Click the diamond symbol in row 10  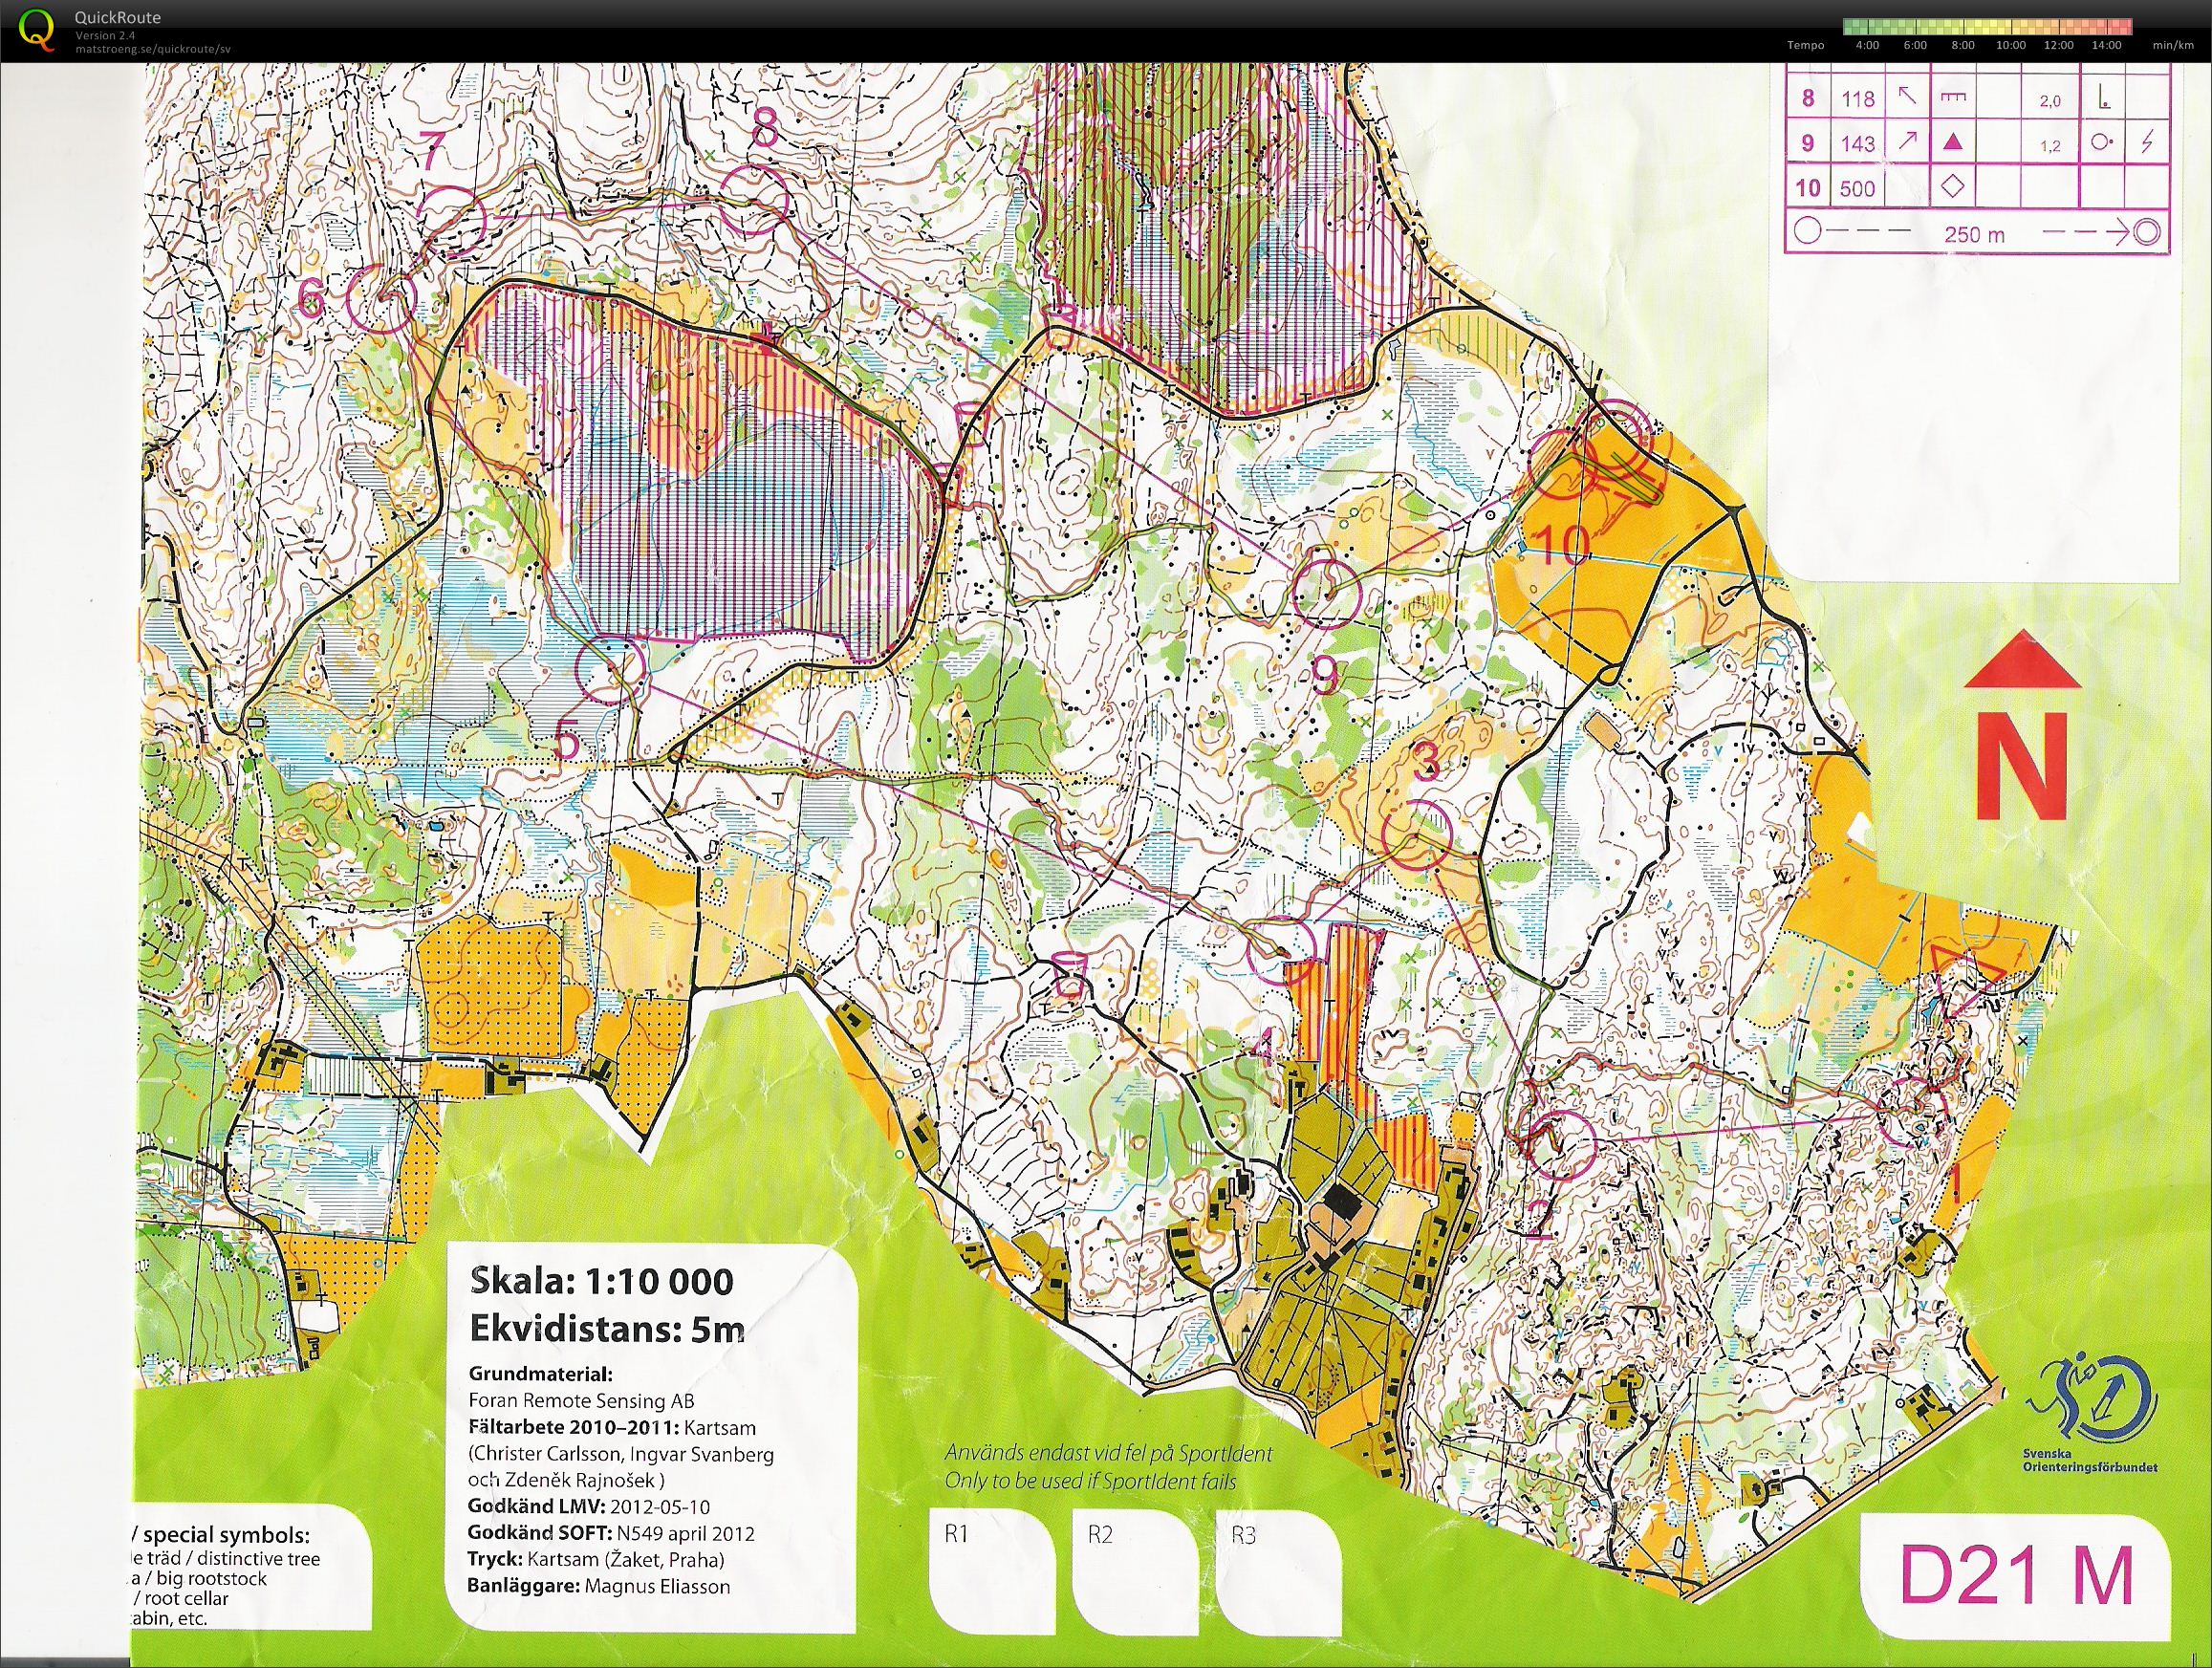coord(1951,186)
